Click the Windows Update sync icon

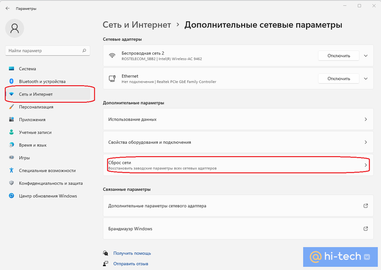click(11, 196)
